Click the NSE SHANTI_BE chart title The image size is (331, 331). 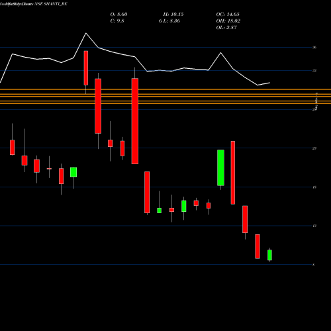pyautogui.click(x=51, y=4)
